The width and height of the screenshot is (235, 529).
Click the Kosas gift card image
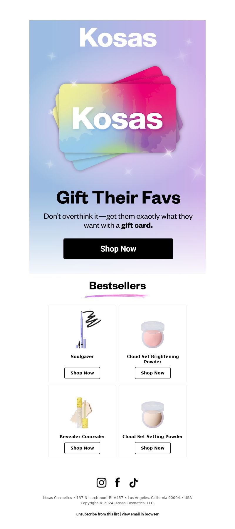pos(118,118)
